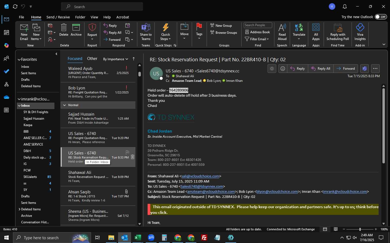The image size is (390, 243).
Task: Zoom in with the plus button
Action: click(376, 229)
